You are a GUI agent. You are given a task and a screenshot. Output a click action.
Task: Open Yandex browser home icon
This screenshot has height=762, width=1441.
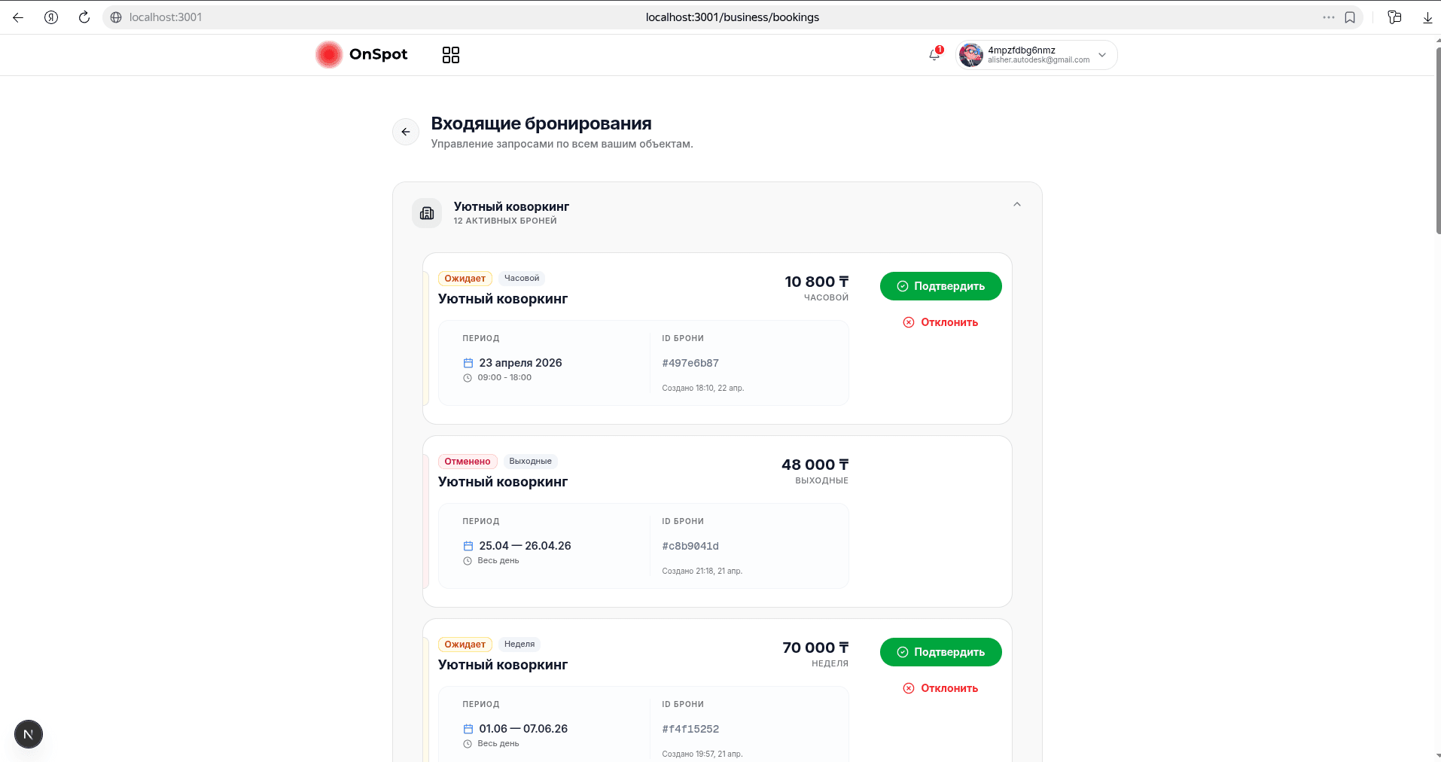[x=51, y=17]
